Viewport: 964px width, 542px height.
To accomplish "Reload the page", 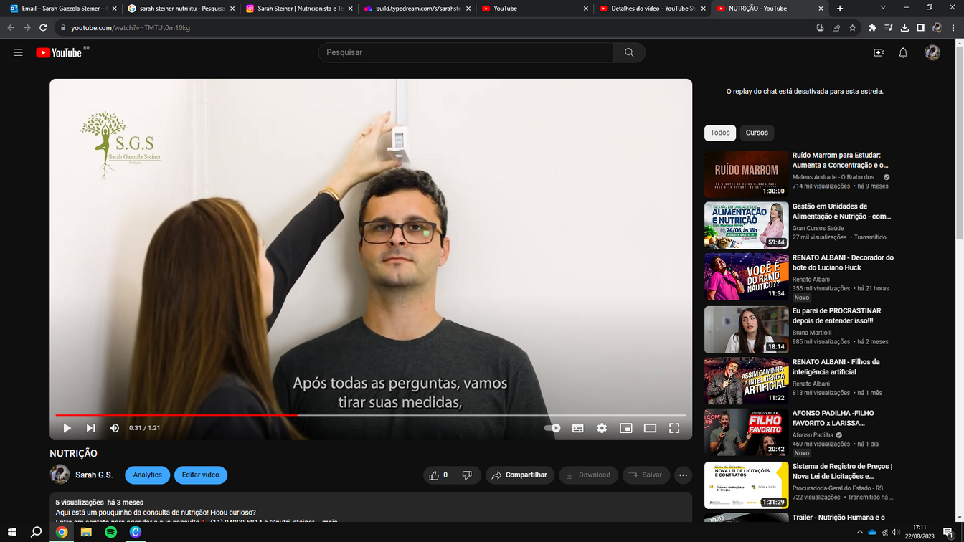I will (x=43, y=27).
